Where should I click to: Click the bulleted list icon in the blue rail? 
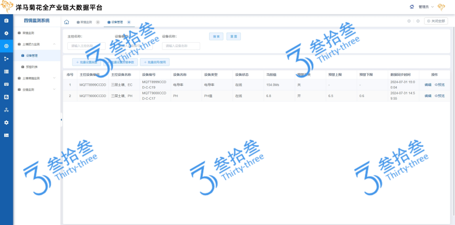pyautogui.click(x=6, y=71)
